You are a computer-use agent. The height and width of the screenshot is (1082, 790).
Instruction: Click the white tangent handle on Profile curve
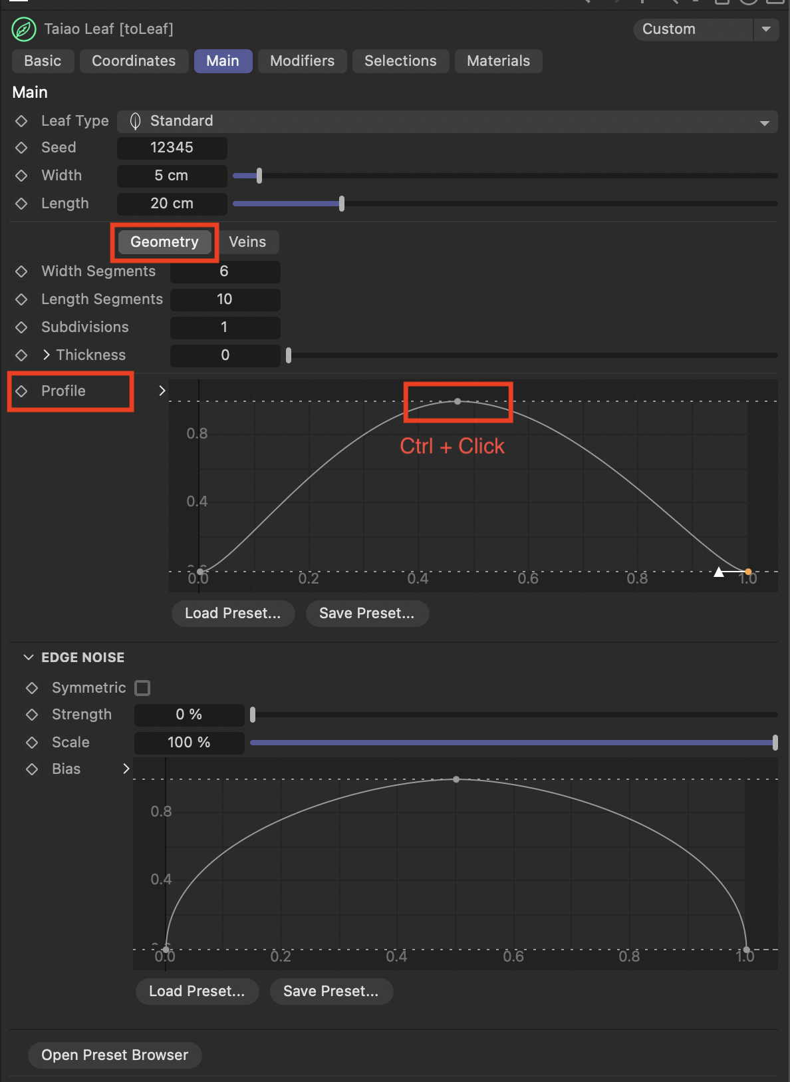coord(719,572)
